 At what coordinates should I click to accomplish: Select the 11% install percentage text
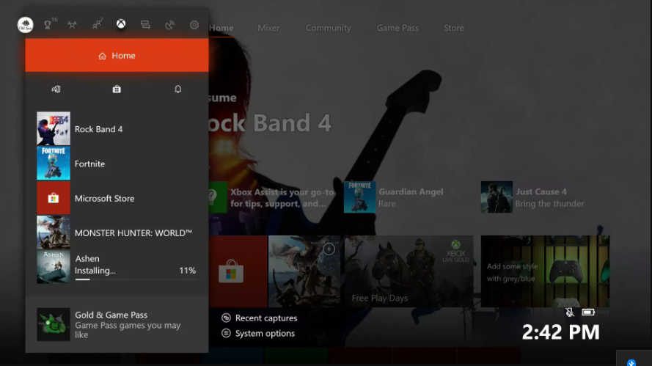click(188, 271)
